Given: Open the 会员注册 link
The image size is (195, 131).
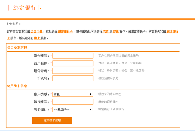Looking at the screenshot, I should [37, 32].
